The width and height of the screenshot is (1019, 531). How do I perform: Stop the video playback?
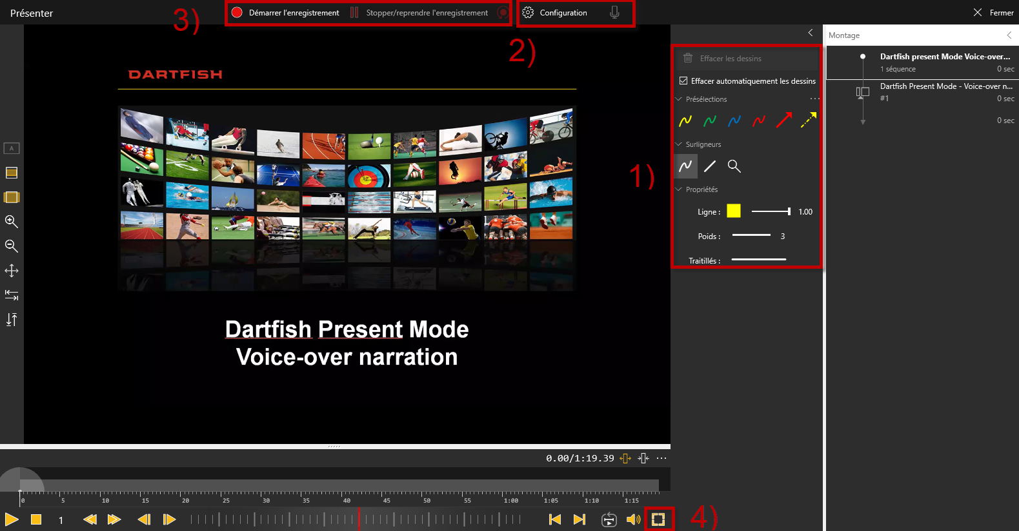pyautogui.click(x=36, y=519)
